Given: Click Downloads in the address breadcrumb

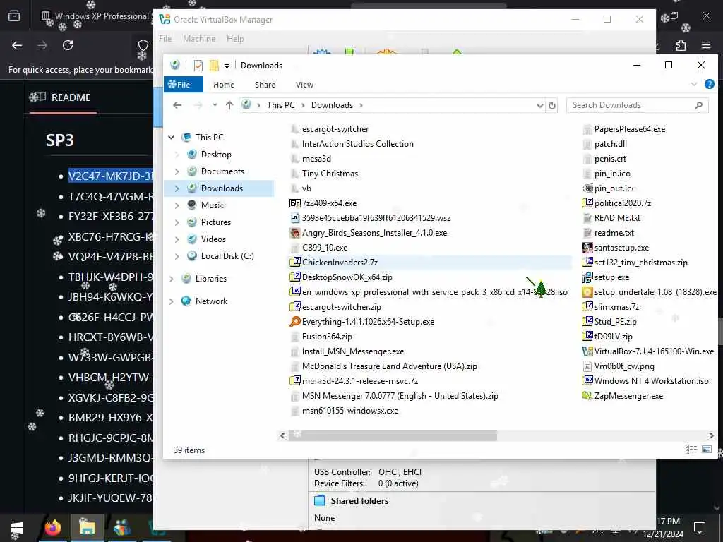Looking at the screenshot, I should [x=332, y=105].
